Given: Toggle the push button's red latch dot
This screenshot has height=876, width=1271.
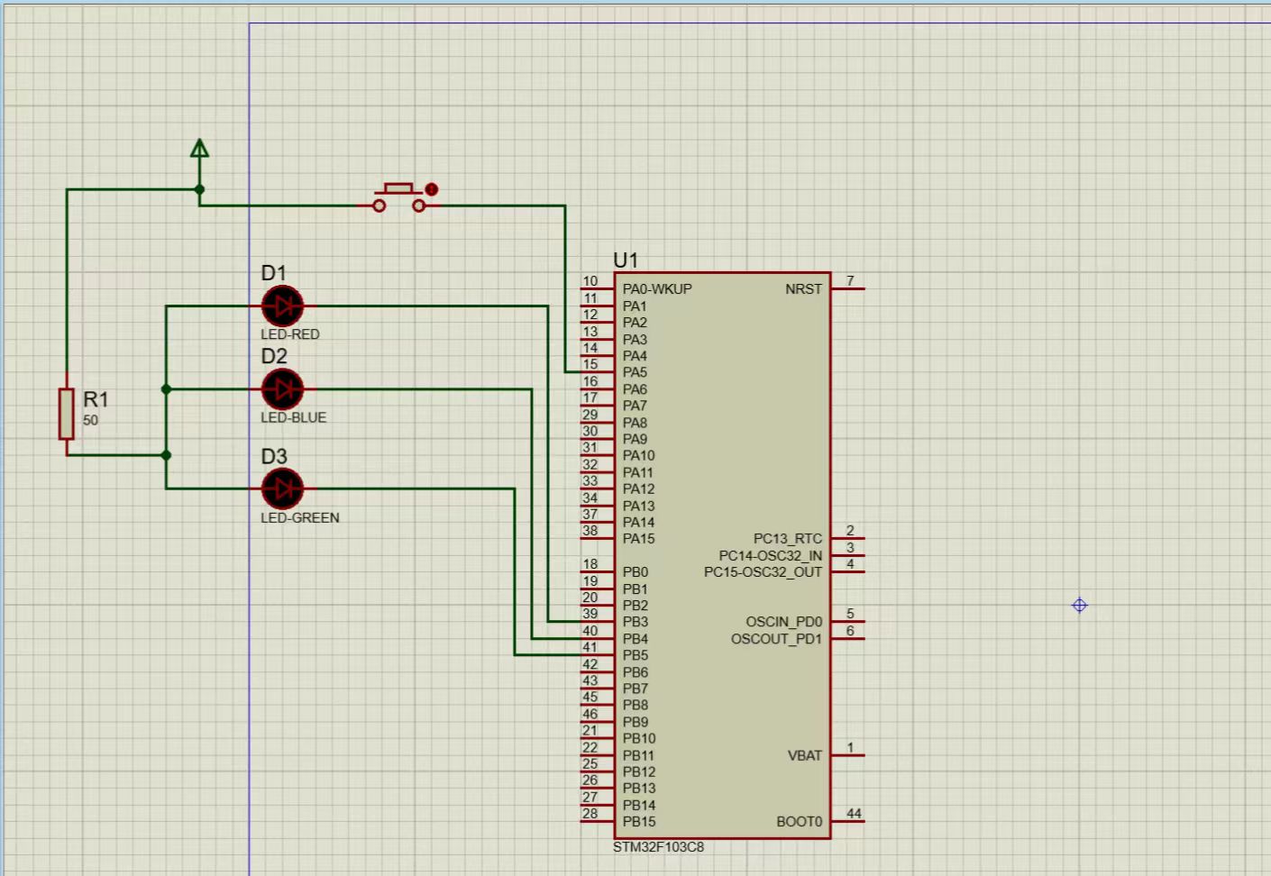Looking at the screenshot, I should pos(432,189).
